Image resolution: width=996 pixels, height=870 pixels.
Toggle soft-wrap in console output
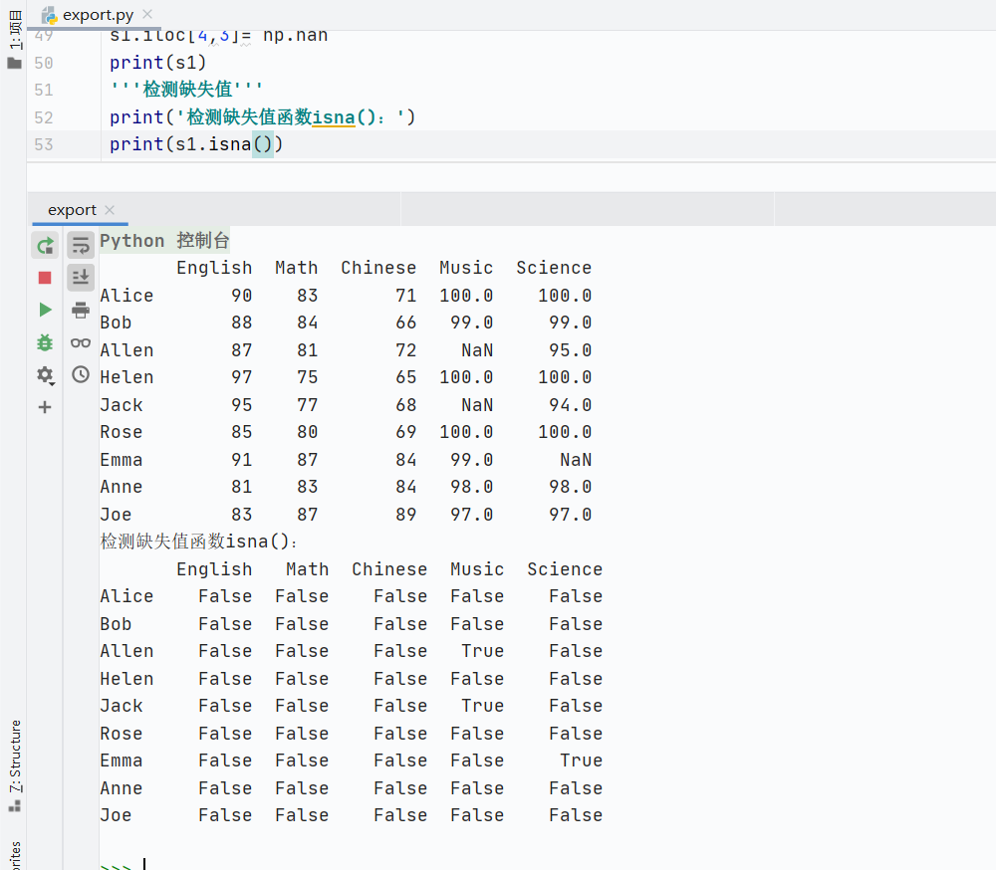[x=81, y=245]
